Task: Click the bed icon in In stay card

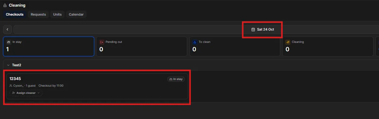Action: (x=8, y=42)
